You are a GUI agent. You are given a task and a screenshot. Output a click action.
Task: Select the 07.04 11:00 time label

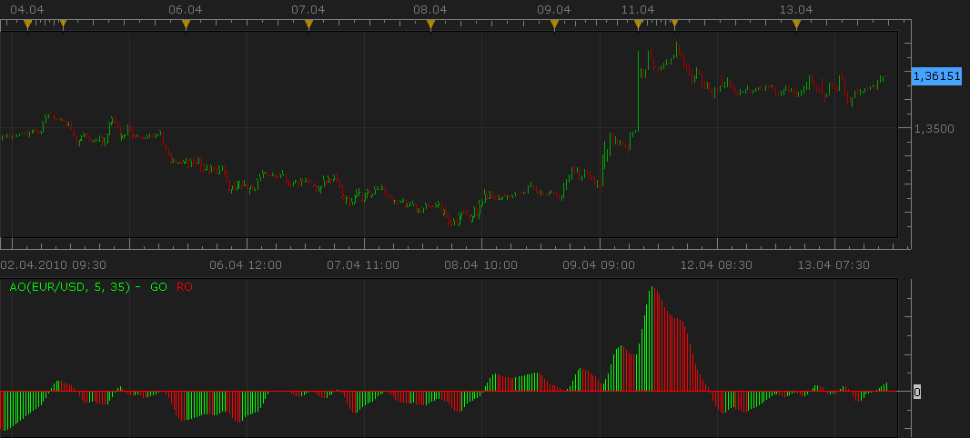pyautogui.click(x=362, y=265)
